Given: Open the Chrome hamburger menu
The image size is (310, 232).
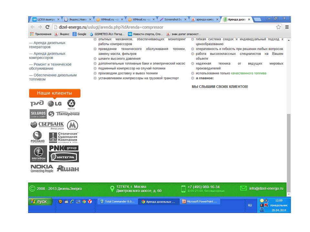Looking at the screenshot, I should (x=287, y=27).
